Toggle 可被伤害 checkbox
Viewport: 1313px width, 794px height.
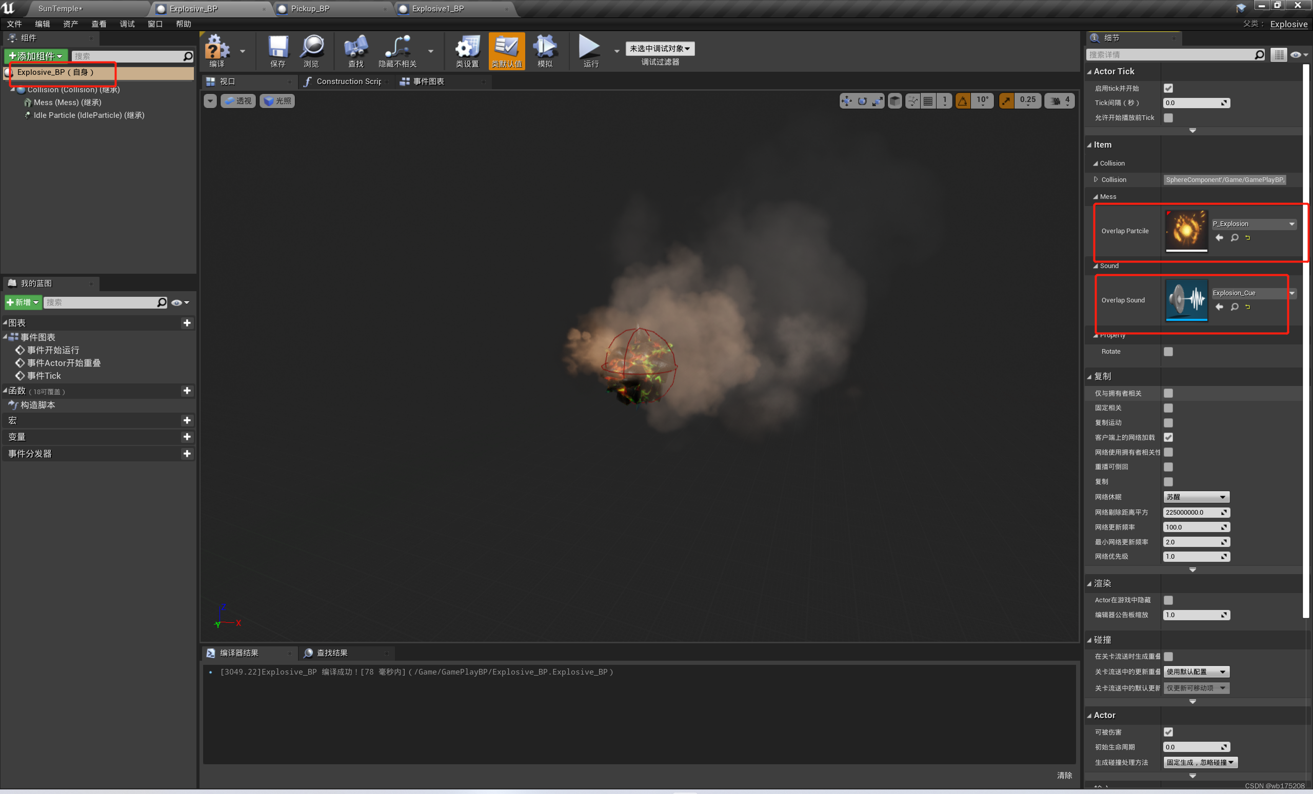(x=1168, y=732)
